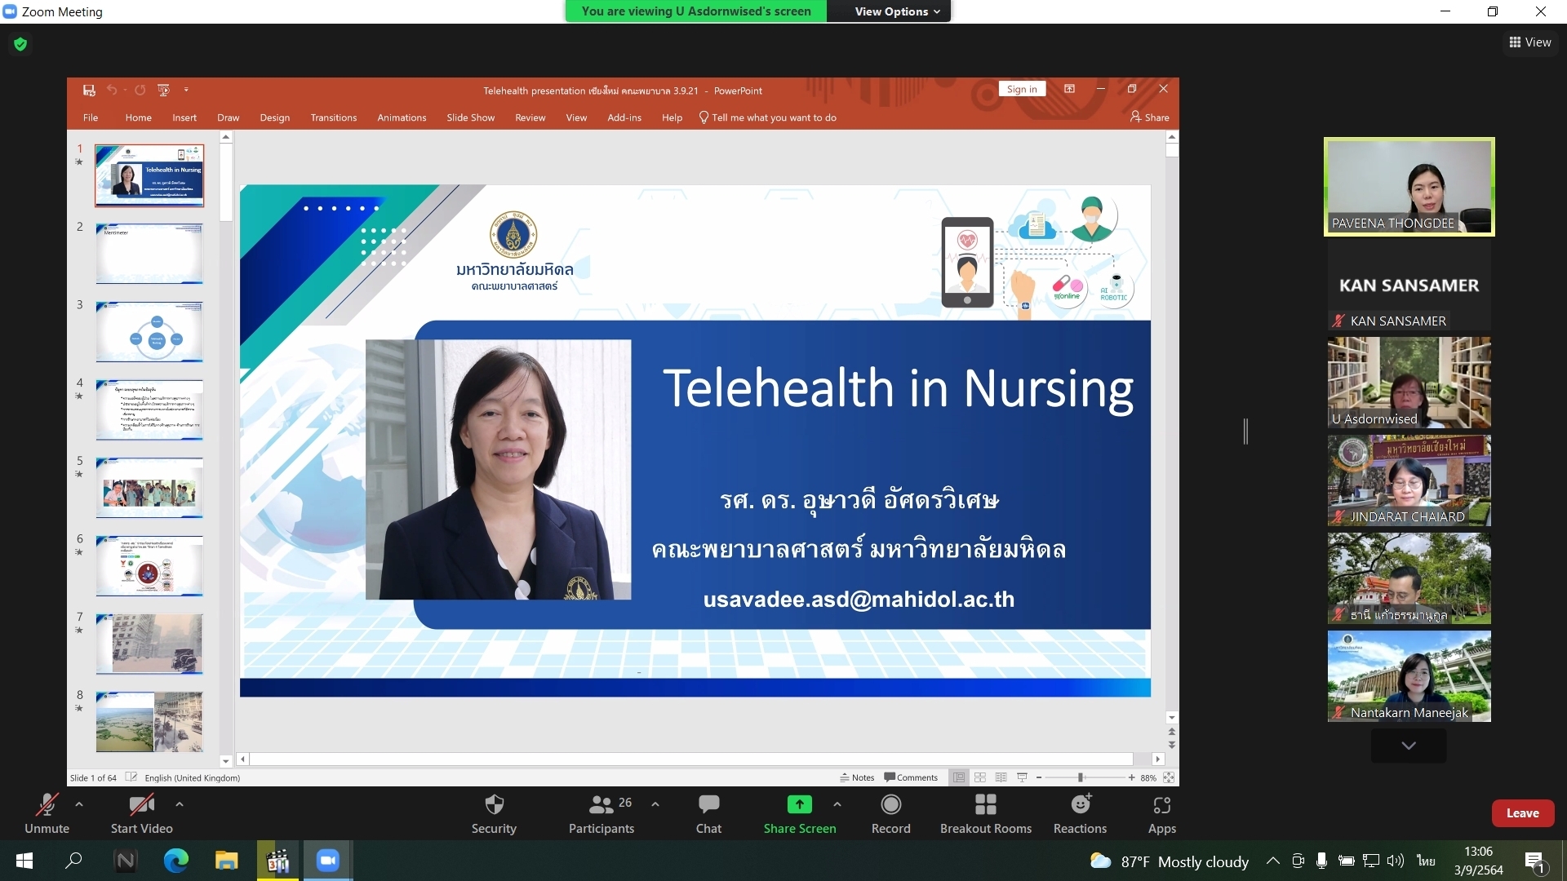Open the Chat panel
The height and width of the screenshot is (881, 1567).
point(708,813)
